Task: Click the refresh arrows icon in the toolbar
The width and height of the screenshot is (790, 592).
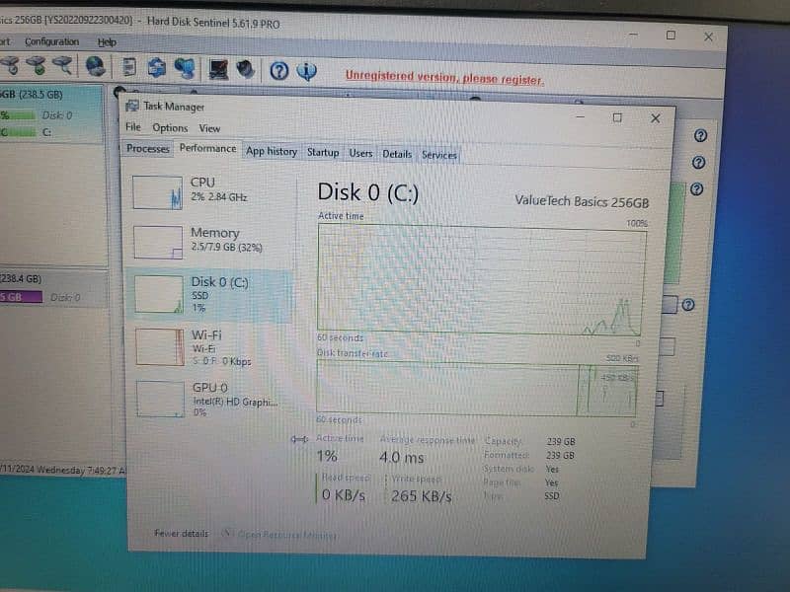Action: [156, 68]
